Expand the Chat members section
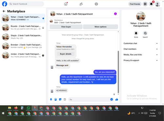The width and height of the screenshot is (164, 121). 141,49
